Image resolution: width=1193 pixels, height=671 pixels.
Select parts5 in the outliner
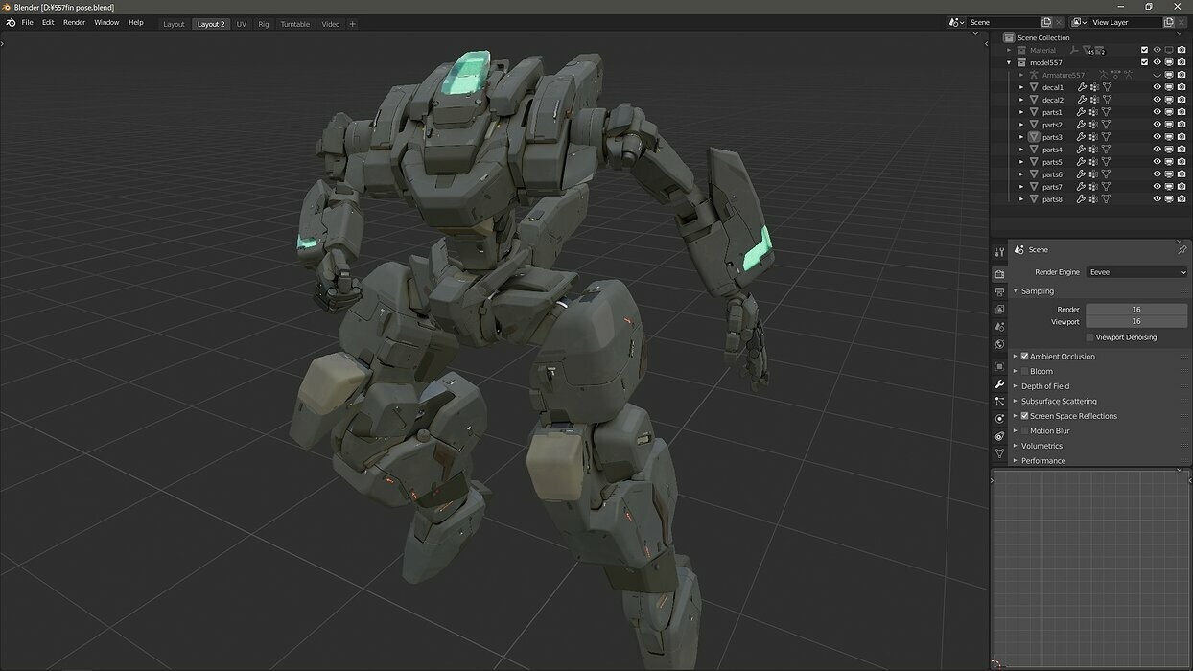(1052, 162)
